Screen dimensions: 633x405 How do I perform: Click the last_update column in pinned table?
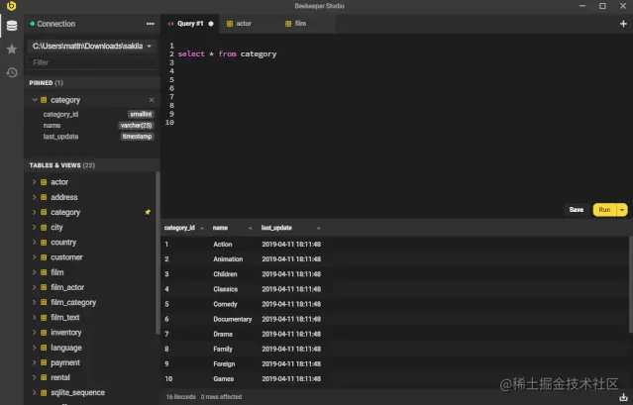[x=60, y=137]
